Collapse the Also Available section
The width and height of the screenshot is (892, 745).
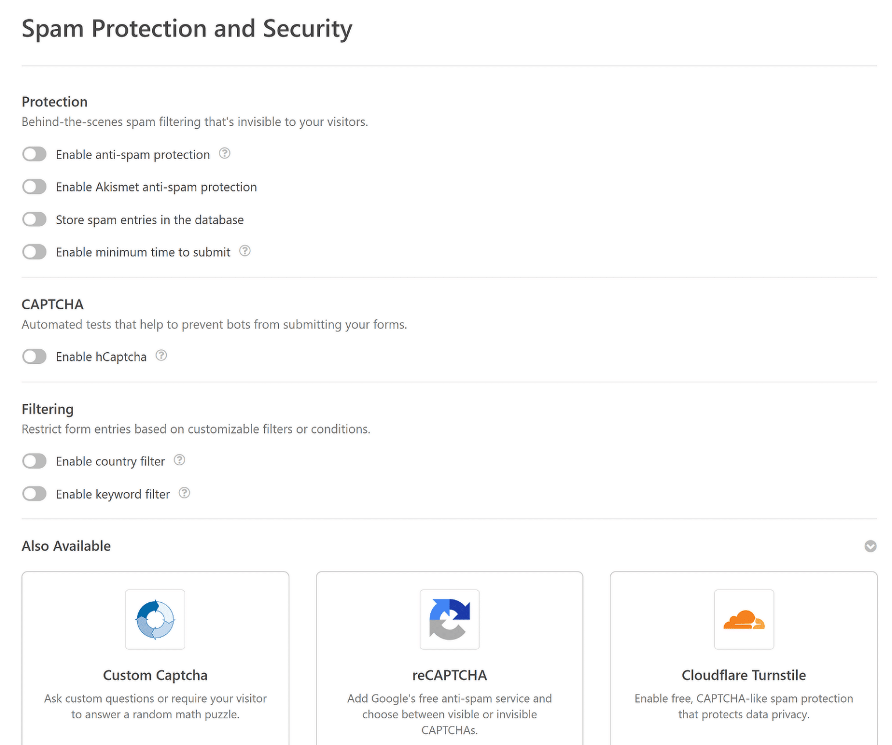pos(870,547)
